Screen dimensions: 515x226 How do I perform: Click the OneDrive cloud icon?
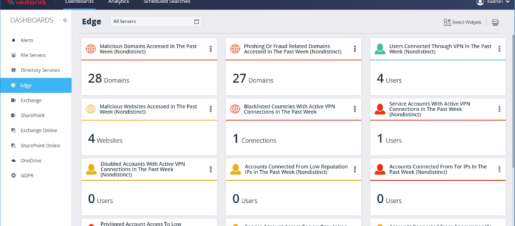(x=13, y=161)
